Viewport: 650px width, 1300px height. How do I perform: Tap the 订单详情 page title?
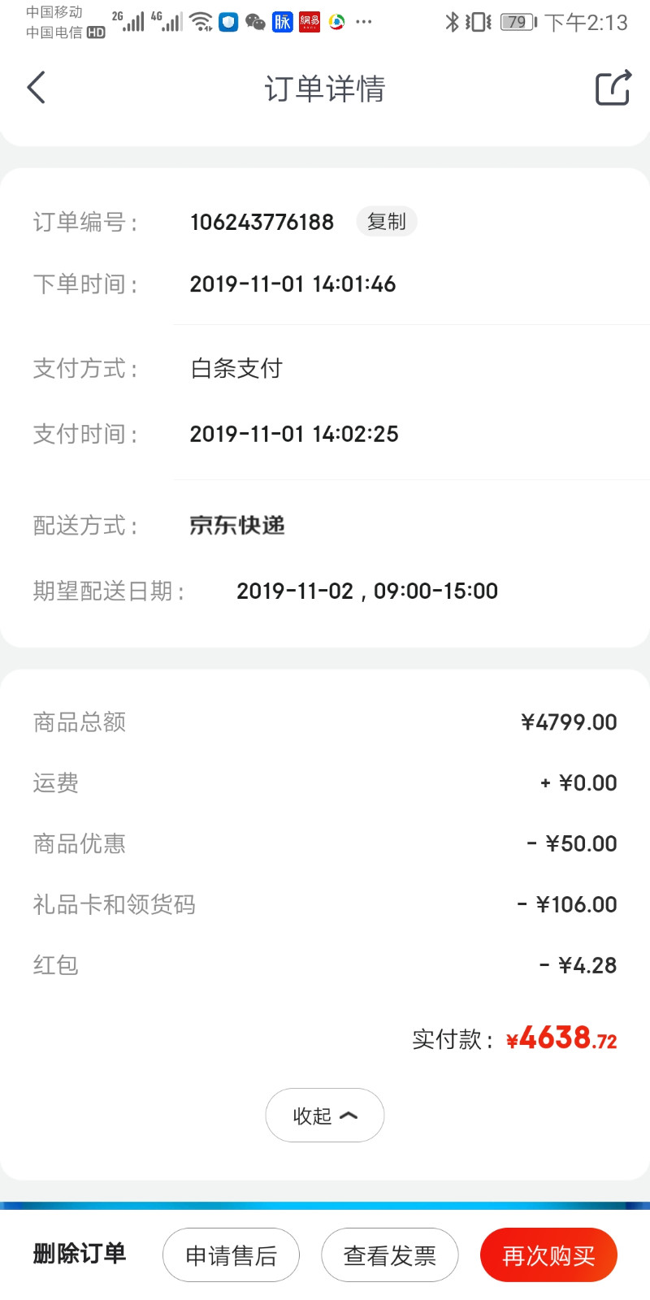click(x=325, y=89)
